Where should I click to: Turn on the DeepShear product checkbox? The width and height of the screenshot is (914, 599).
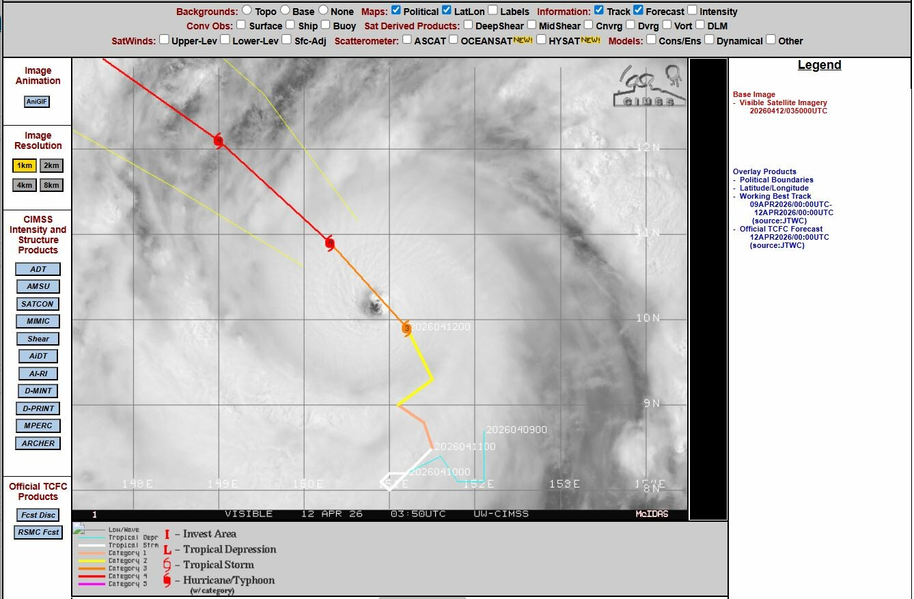pyautogui.click(x=468, y=25)
